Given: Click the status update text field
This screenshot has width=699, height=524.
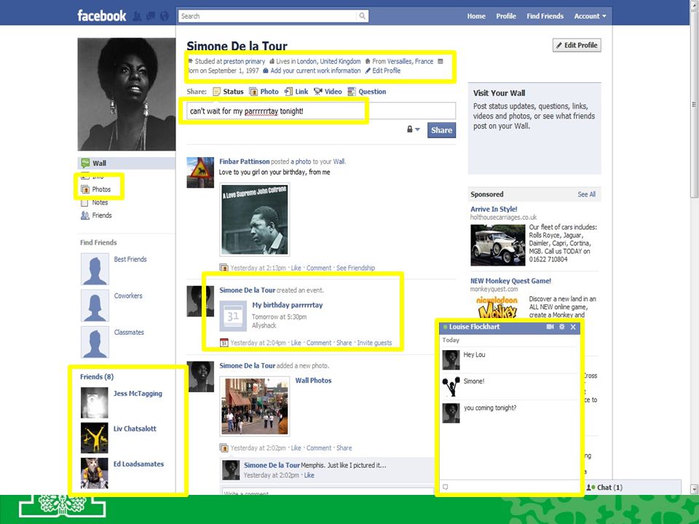Looking at the screenshot, I should click(321, 111).
